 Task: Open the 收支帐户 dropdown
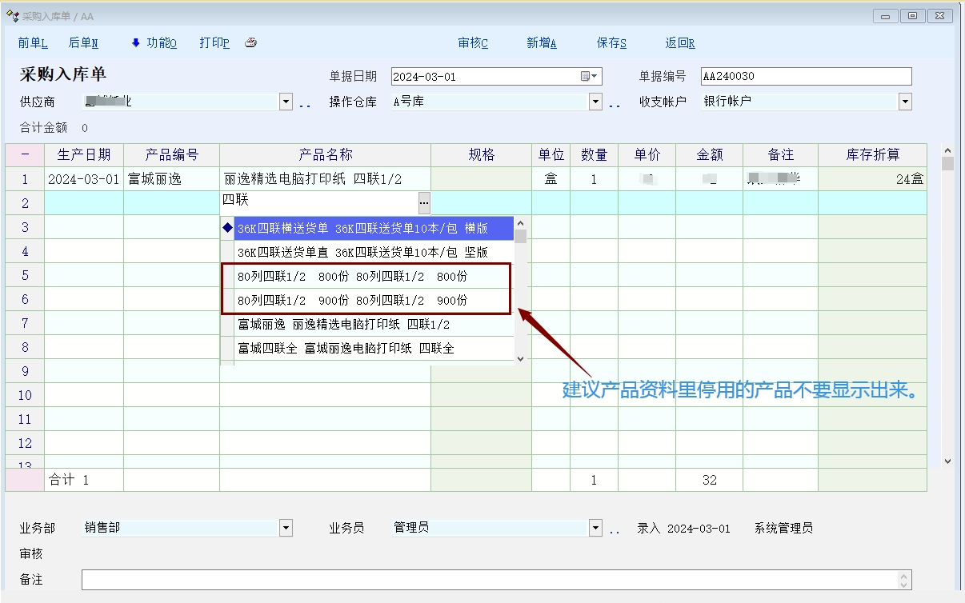coord(905,102)
